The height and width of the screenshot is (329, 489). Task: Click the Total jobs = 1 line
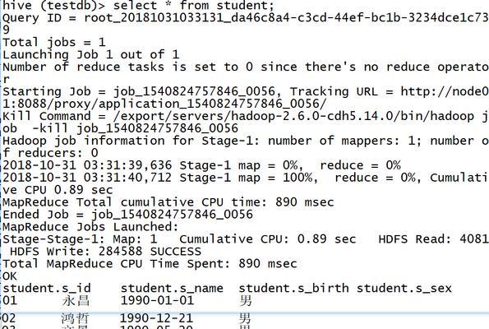pyautogui.click(x=54, y=43)
